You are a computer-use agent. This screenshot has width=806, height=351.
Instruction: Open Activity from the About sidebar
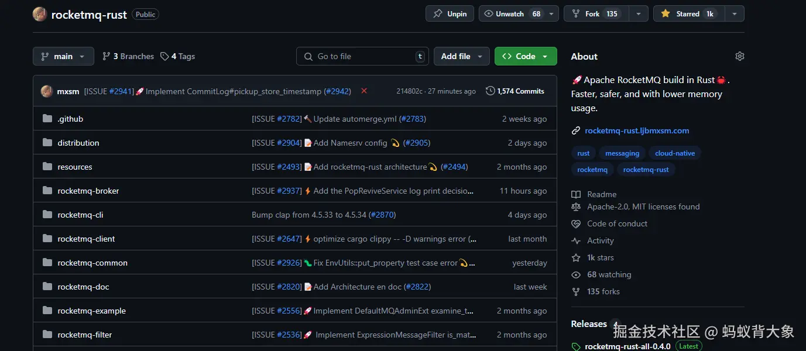pyautogui.click(x=600, y=240)
